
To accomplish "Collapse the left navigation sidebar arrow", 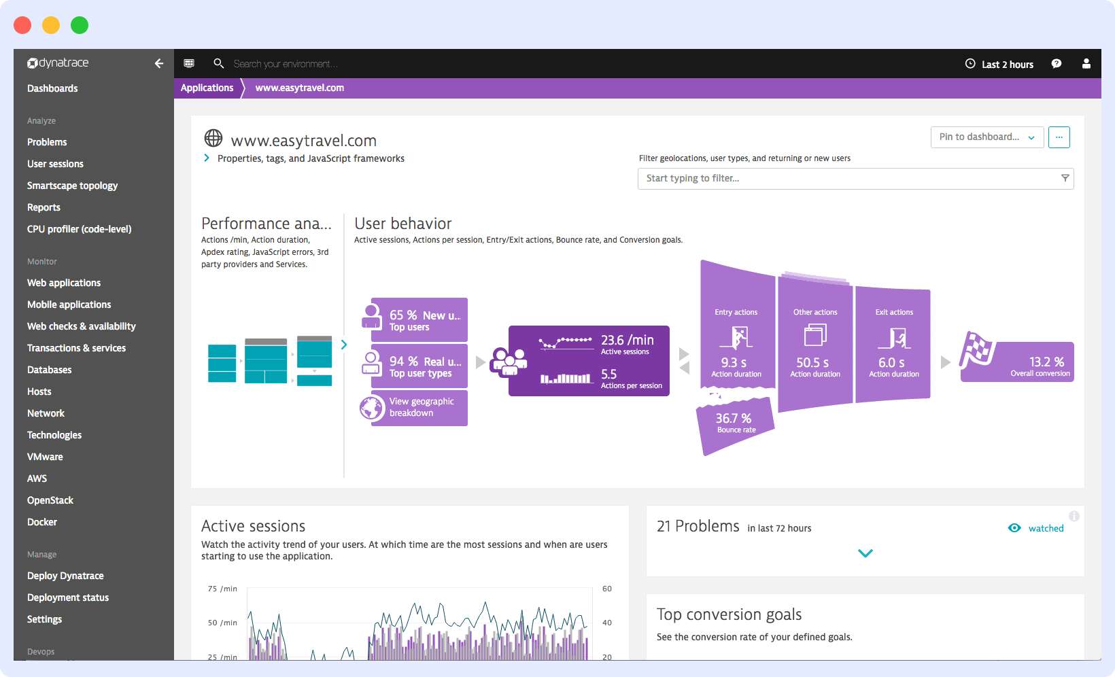I will click(x=159, y=63).
